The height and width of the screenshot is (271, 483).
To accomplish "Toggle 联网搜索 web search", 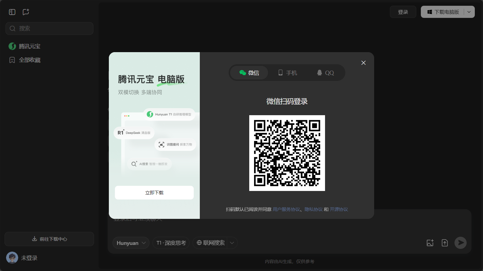I will (211, 243).
